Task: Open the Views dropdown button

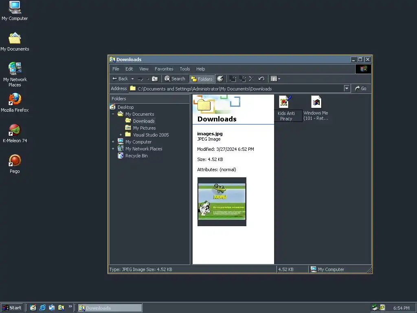Action: coord(275,79)
